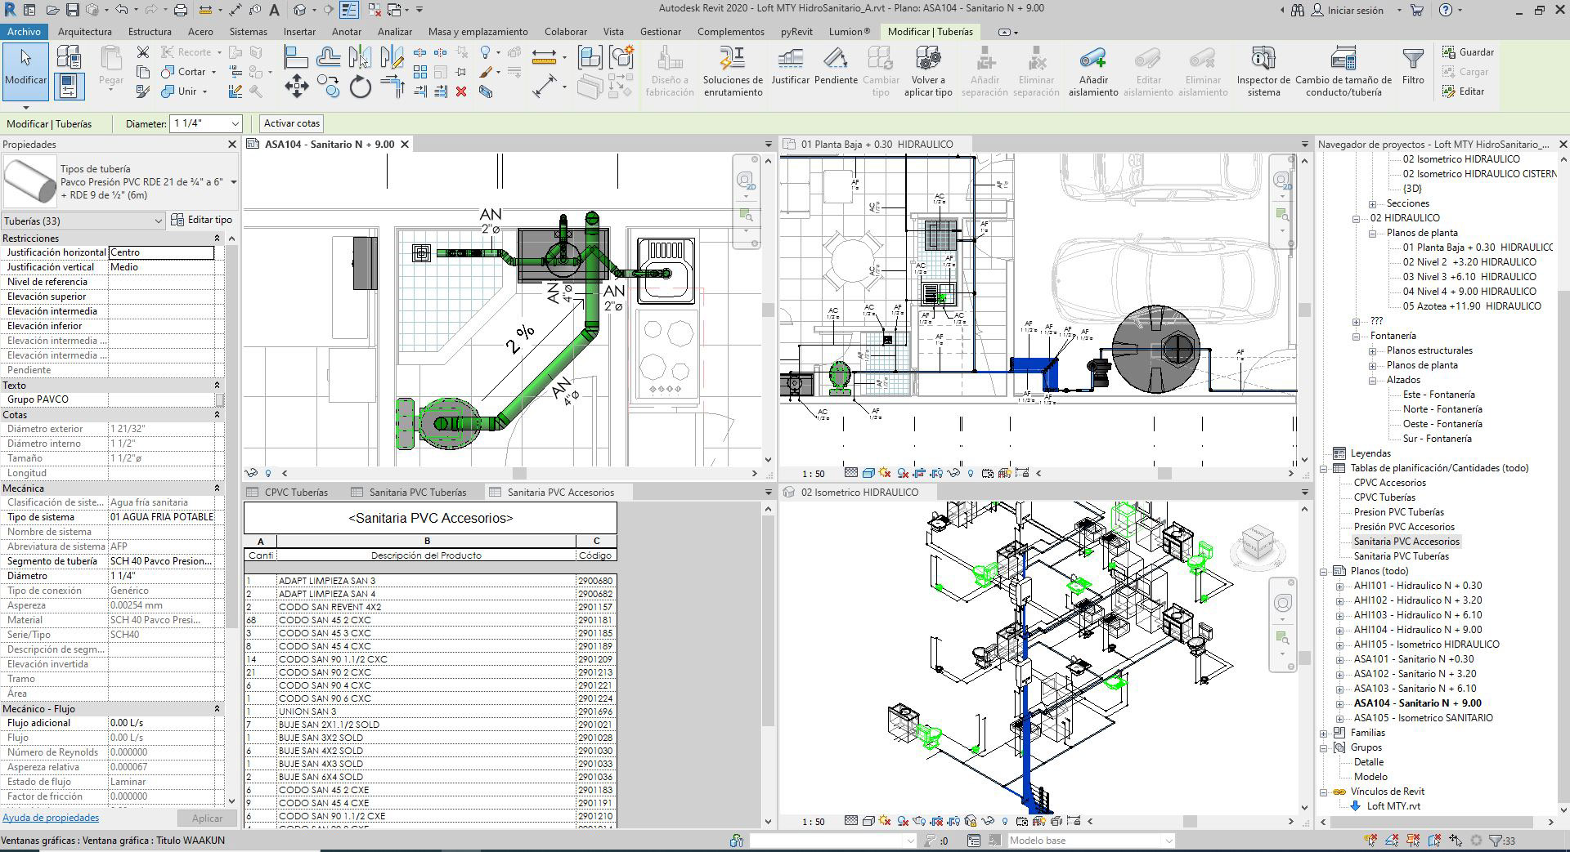Viewport: 1570px width, 852px height.
Task: Toggle the properties palette button under Modificar
Action: 69,87
